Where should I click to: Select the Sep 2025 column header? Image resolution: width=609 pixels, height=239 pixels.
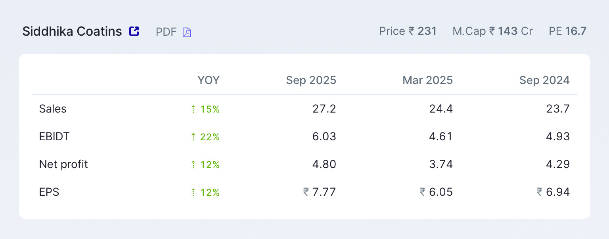[311, 80]
